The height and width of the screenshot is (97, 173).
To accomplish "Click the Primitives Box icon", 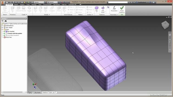I will point(12,8).
